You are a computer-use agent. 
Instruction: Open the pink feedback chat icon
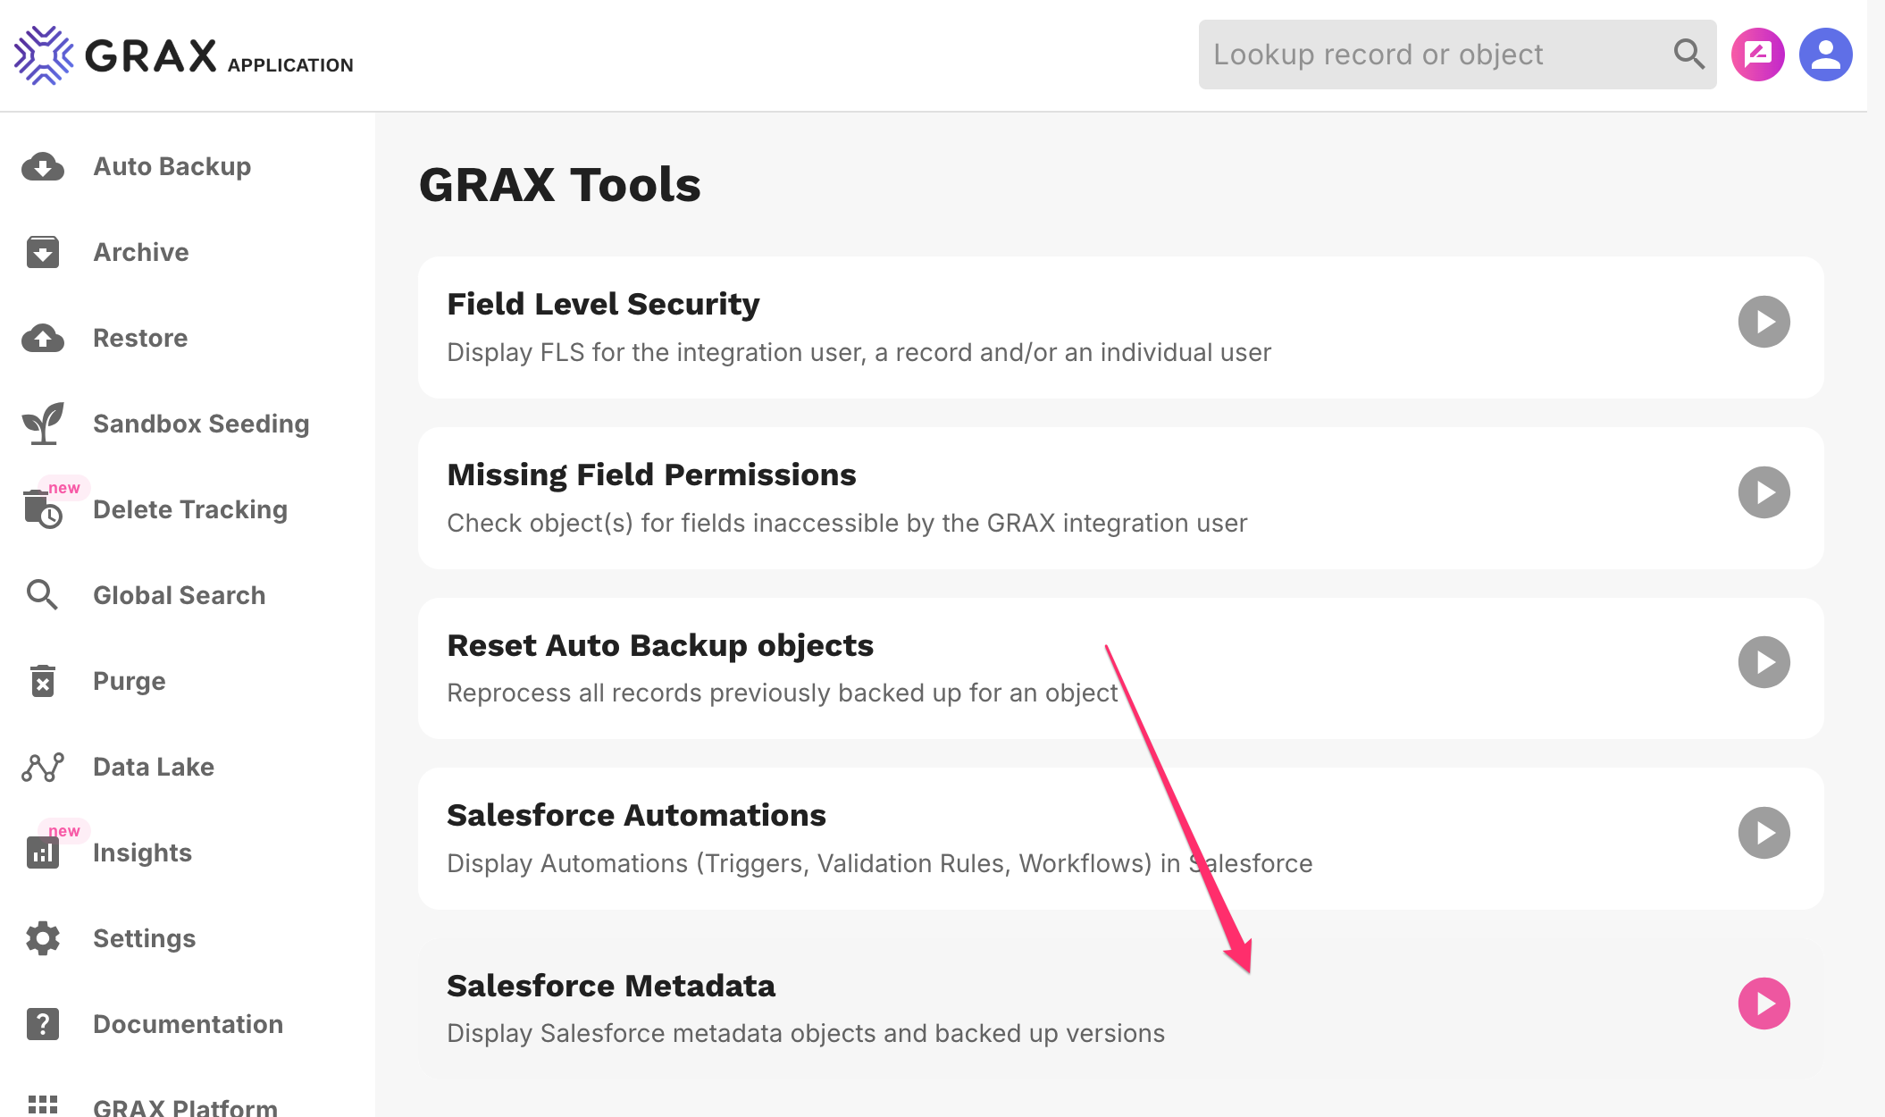(1757, 55)
